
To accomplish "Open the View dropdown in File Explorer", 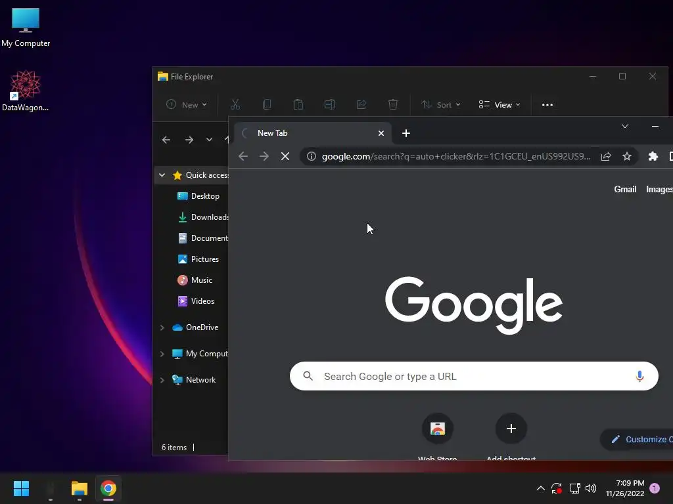I will coord(499,104).
